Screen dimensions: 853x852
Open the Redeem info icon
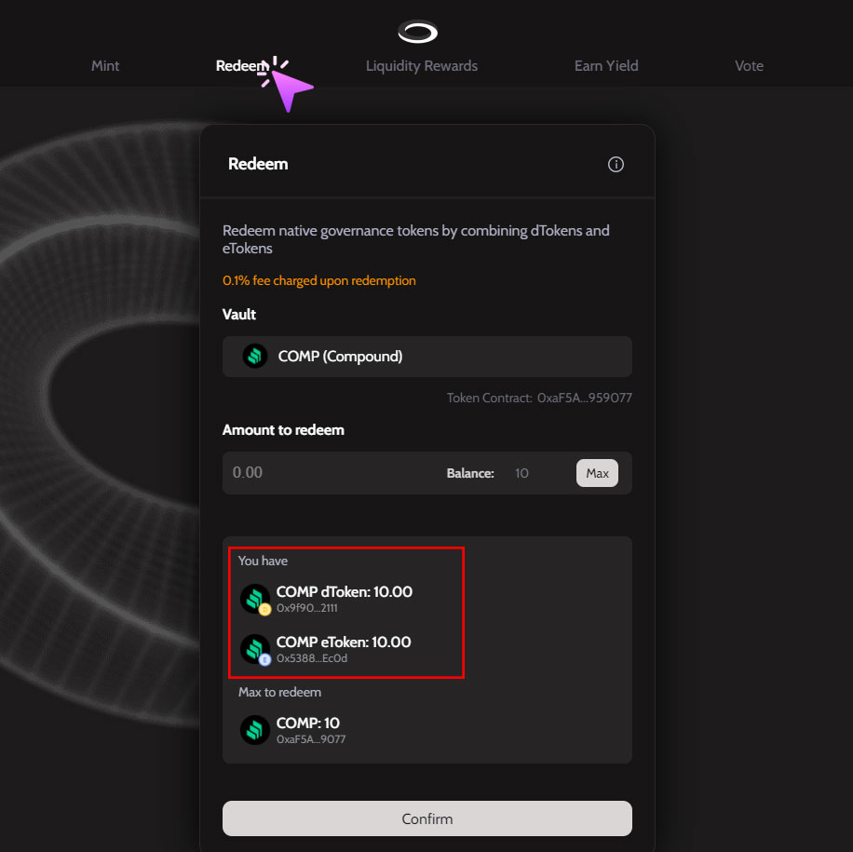[616, 164]
